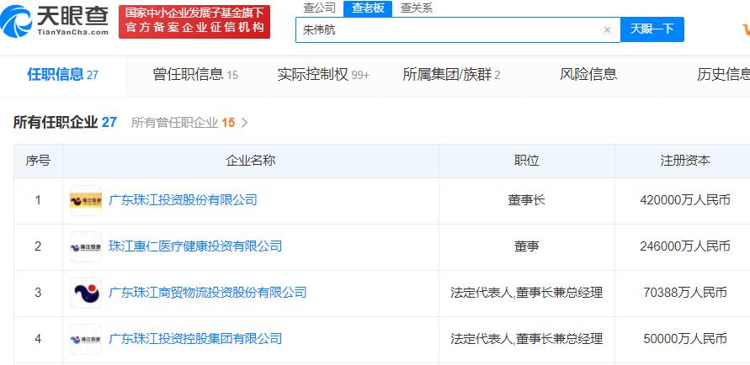
Task: Select row 3's 法定代表人,董事长兼总经理 cell
Action: point(527,293)
